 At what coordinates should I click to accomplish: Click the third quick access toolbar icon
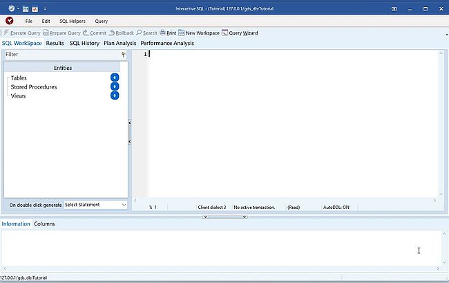(x=35, y=9)
